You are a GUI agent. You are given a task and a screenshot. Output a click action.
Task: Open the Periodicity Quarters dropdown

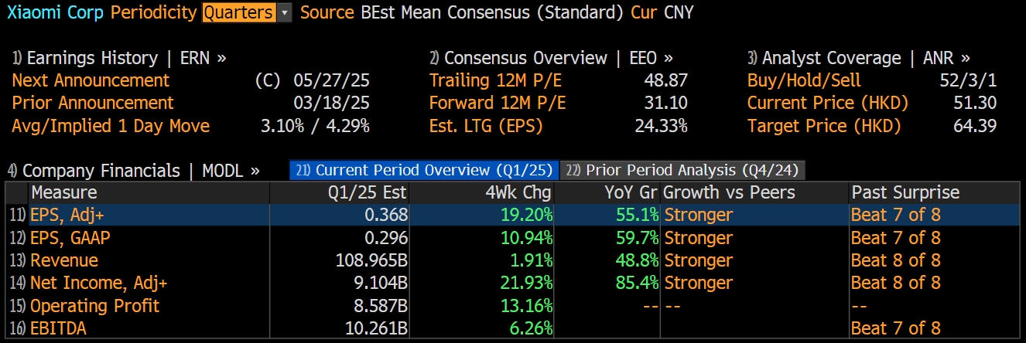[x=246, y=12]
